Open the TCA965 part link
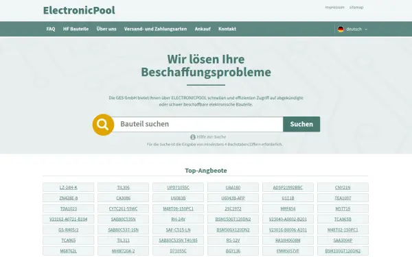 click(68, 241)
